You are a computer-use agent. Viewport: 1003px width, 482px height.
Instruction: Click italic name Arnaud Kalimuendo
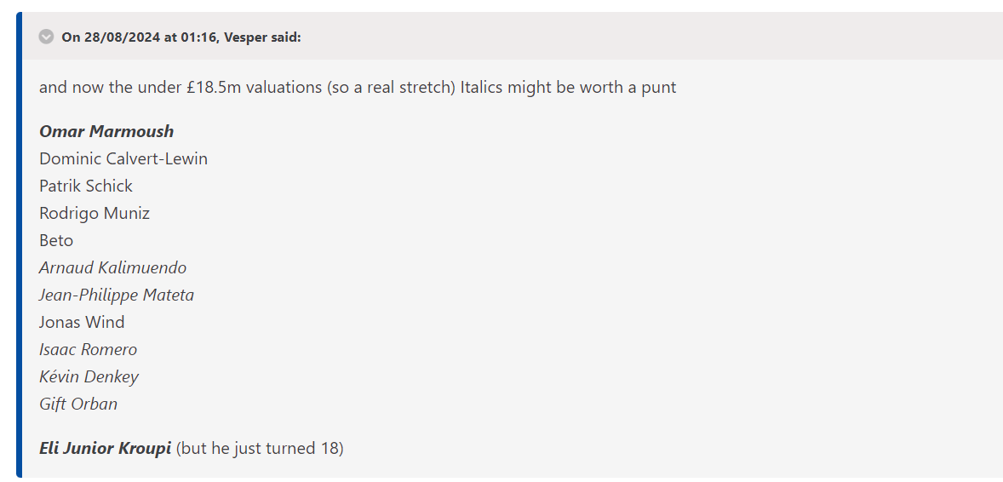tap(112, 267)
